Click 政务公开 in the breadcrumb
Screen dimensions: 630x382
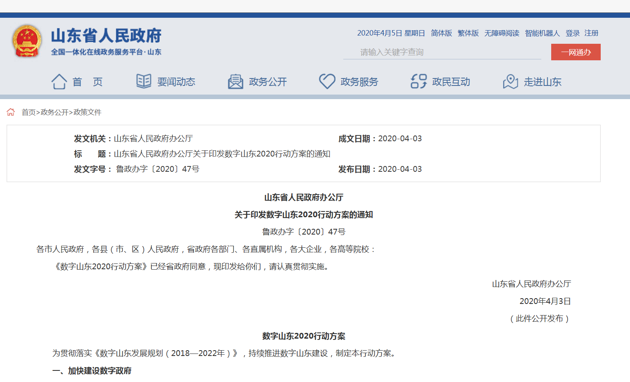coord(54,112)
